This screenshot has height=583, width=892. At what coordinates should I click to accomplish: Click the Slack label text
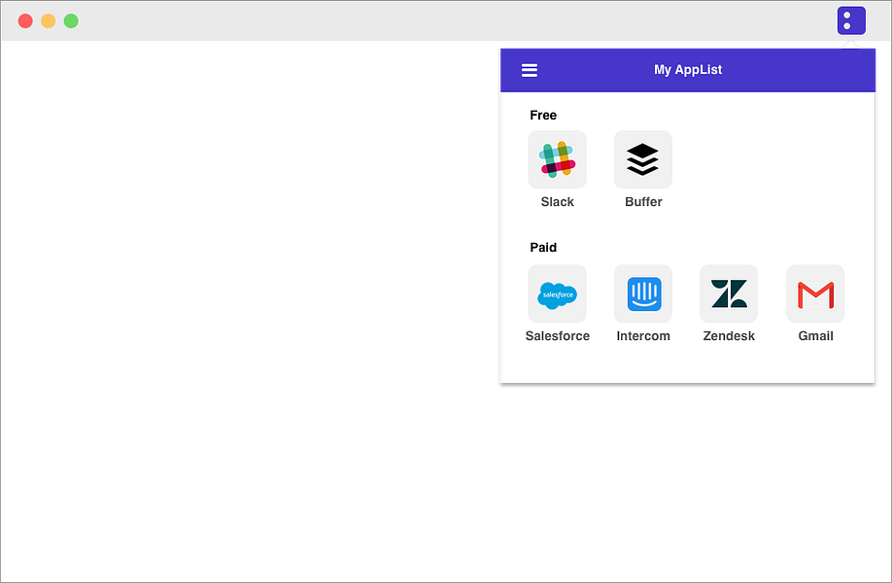pos(557,201)
